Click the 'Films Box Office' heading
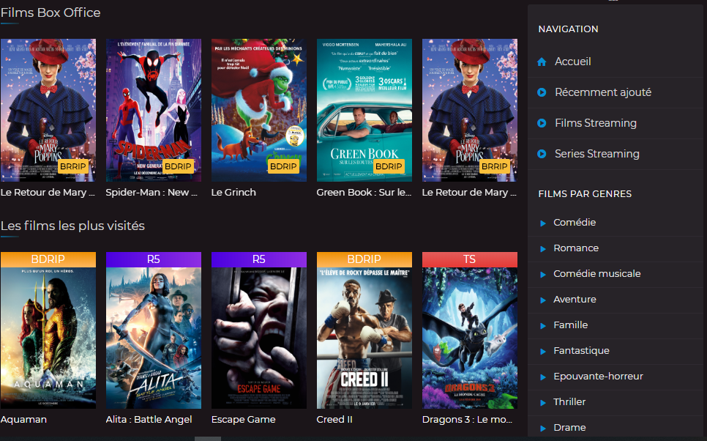The height and width of the screenshot is (441, 707). click(x=50, y=12)
